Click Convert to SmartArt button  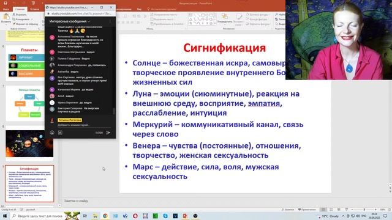(167, 24)
